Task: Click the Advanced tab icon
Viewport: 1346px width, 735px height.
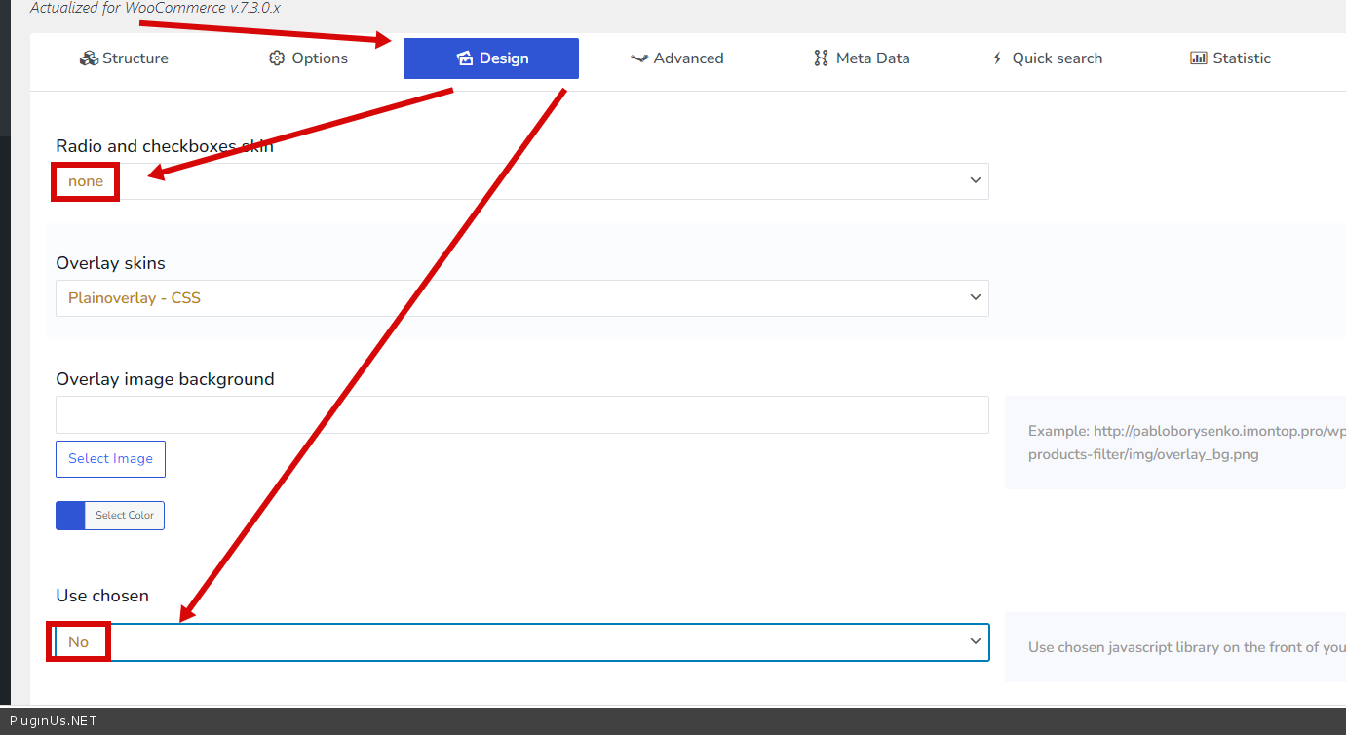Action: click(x=639, y=58)
